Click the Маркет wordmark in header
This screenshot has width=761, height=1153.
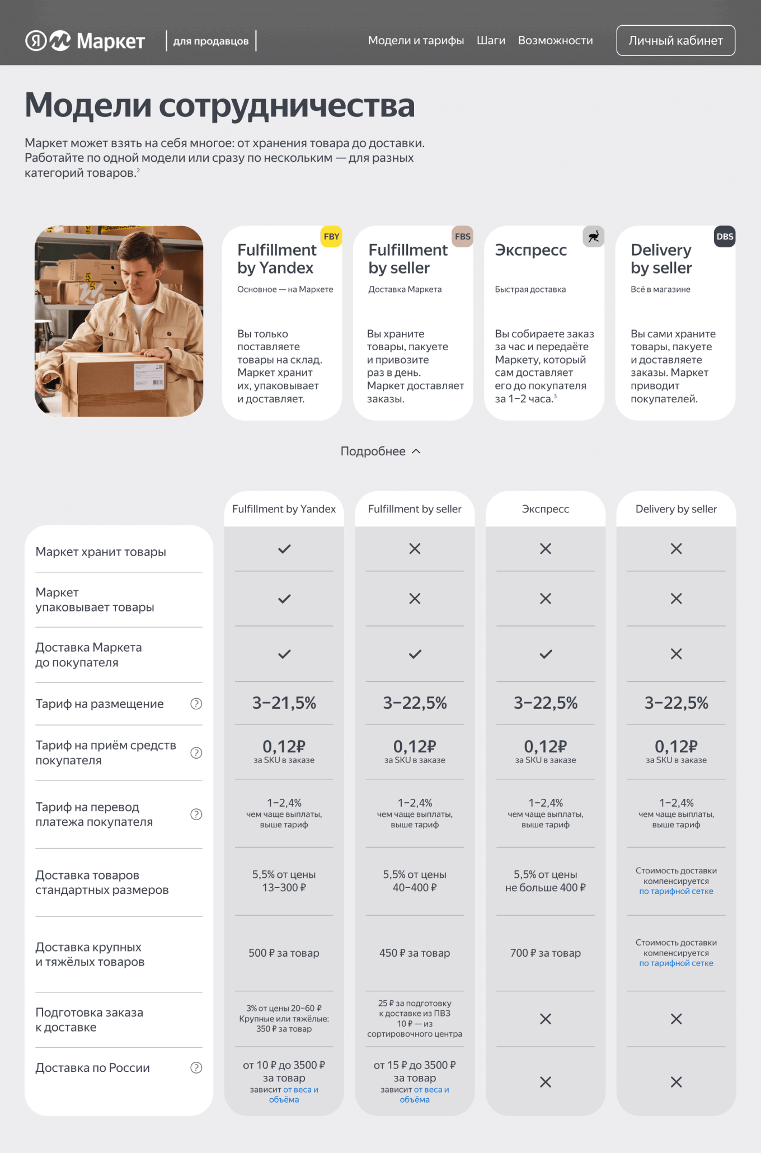coord(111,41)
